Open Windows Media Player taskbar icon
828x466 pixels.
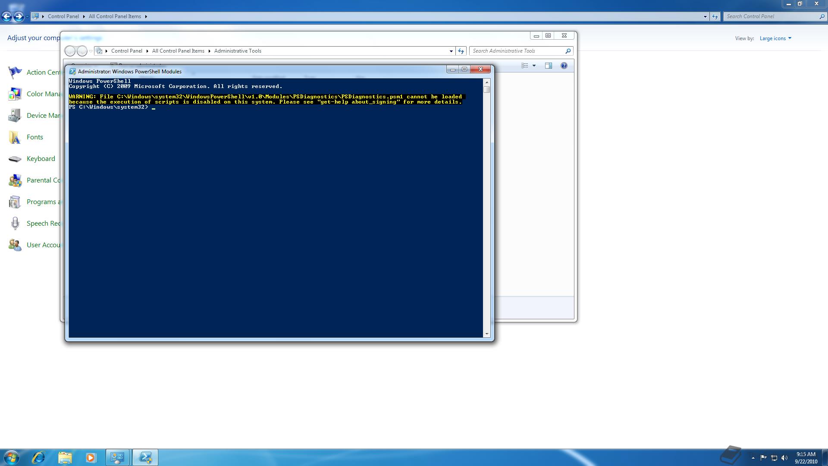[x=91, y=457]
